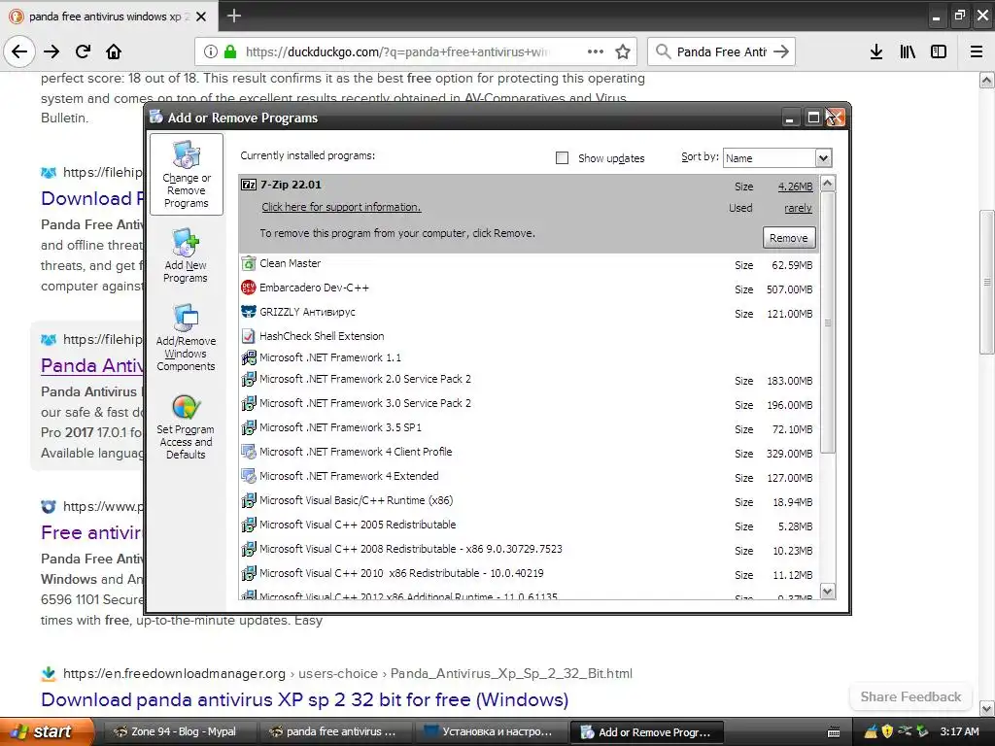Viewport: 995px width, 746px height.
Task: Open the page actions three-dots menu
Action: (x=596, y=51)
